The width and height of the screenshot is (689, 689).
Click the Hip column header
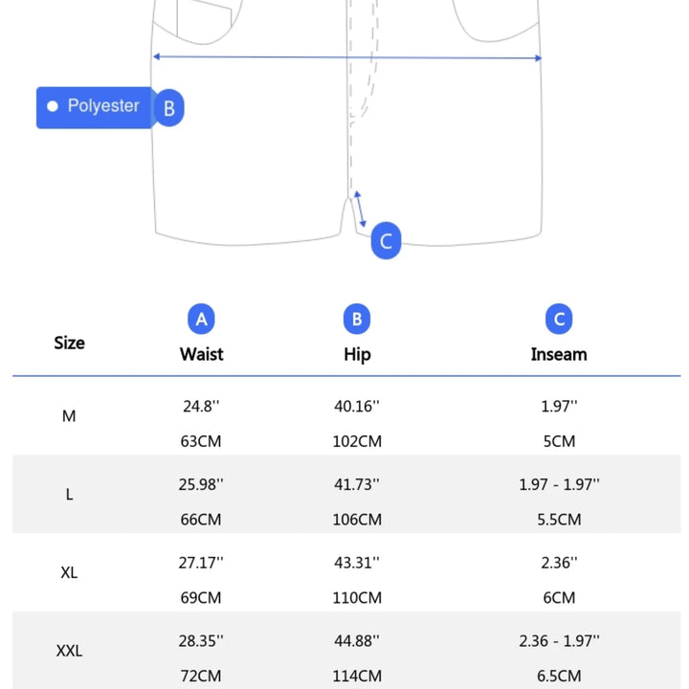357,354
